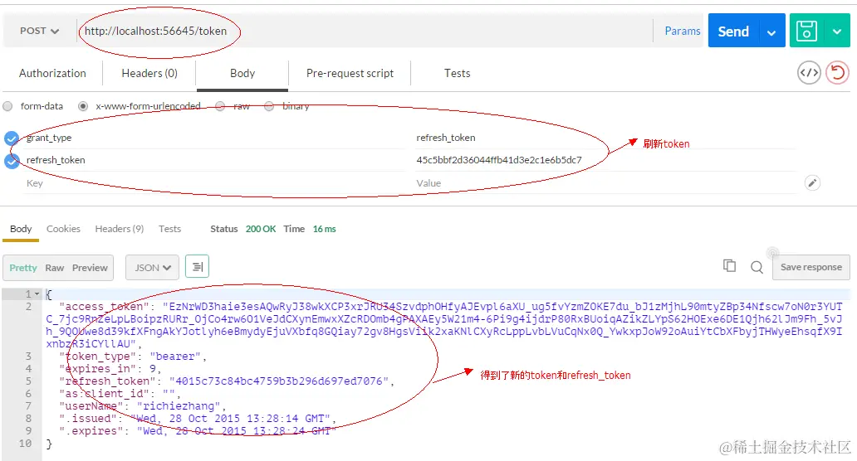857x461 pixels.
Task: Select the form-data radio option
Action: click(x=7, y=106)
